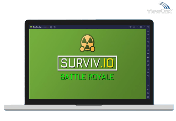
Task: Open BlueStacks settings gear icon
Action: pyautogui.click(x=148, y=86)
